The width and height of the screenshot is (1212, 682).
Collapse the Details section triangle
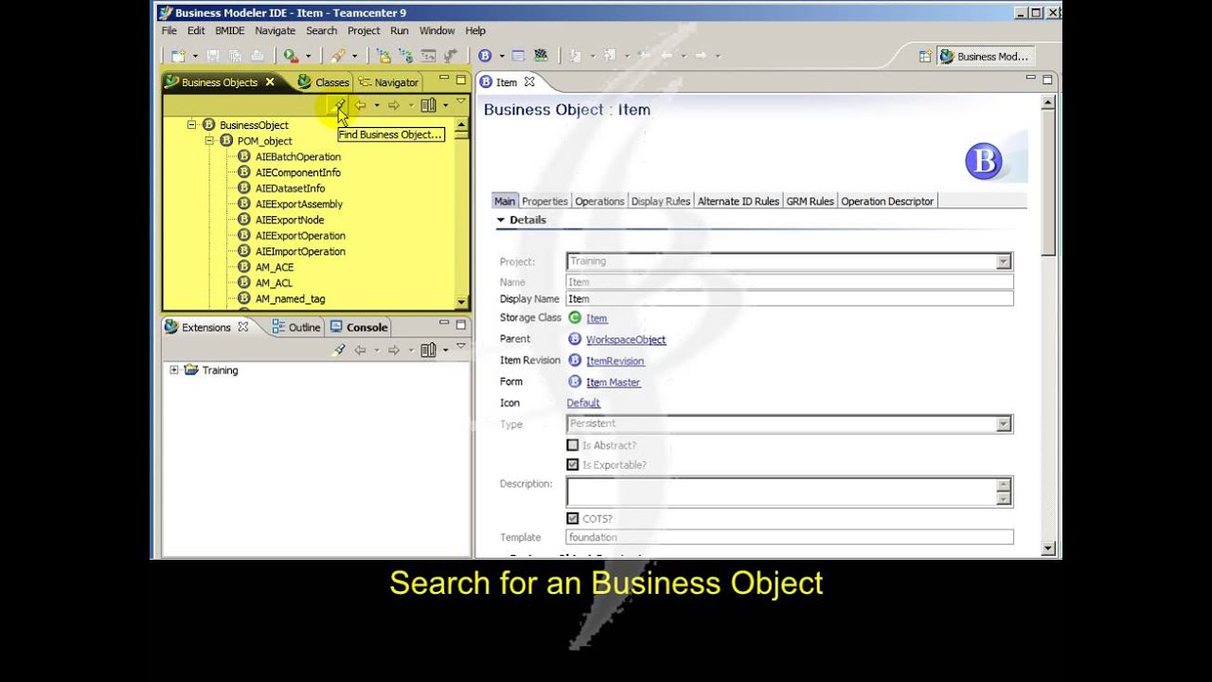pos(501,220)
